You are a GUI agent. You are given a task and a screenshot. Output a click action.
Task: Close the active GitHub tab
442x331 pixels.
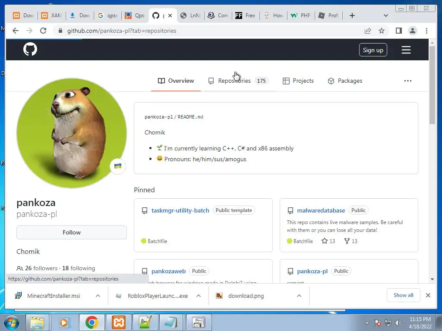[170, 16]
